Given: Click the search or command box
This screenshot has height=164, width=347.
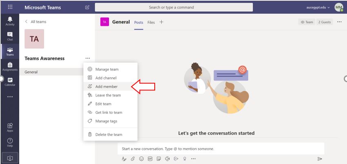Looking at the screenshot, I should pyautogui.click(x=174, y=7).
